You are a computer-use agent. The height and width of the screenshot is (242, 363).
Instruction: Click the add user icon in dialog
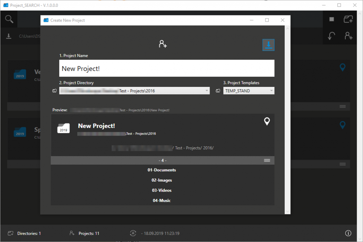pos(163,44)
